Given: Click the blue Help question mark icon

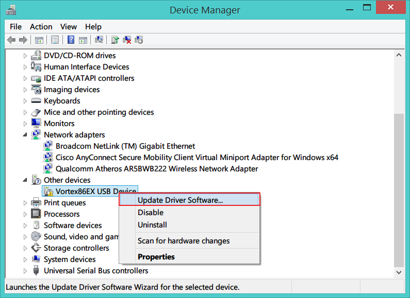Looking at the screenshot, I should (x=71, y=40).
